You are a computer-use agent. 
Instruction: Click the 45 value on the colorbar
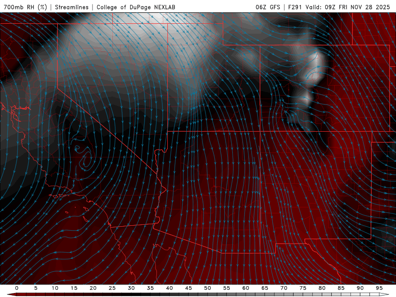pyautogui.click(x=189, y=288)
